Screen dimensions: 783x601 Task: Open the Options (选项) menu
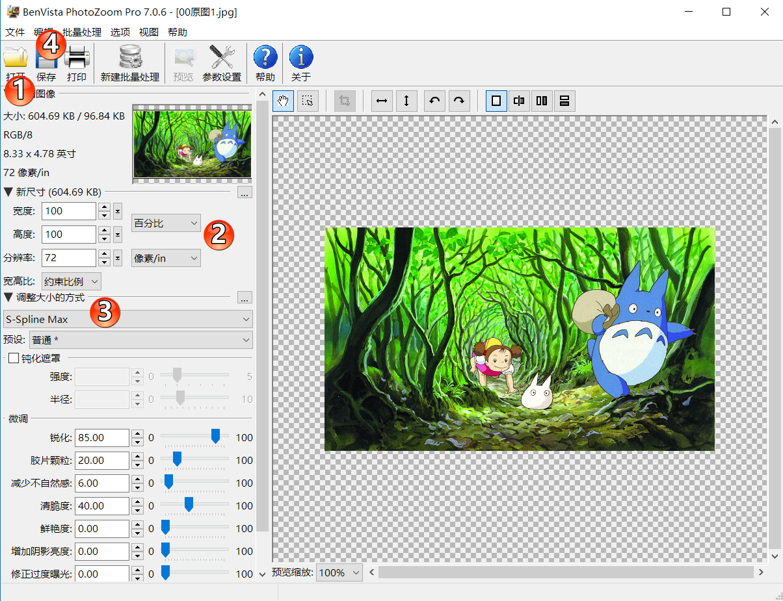pos(120,32)
